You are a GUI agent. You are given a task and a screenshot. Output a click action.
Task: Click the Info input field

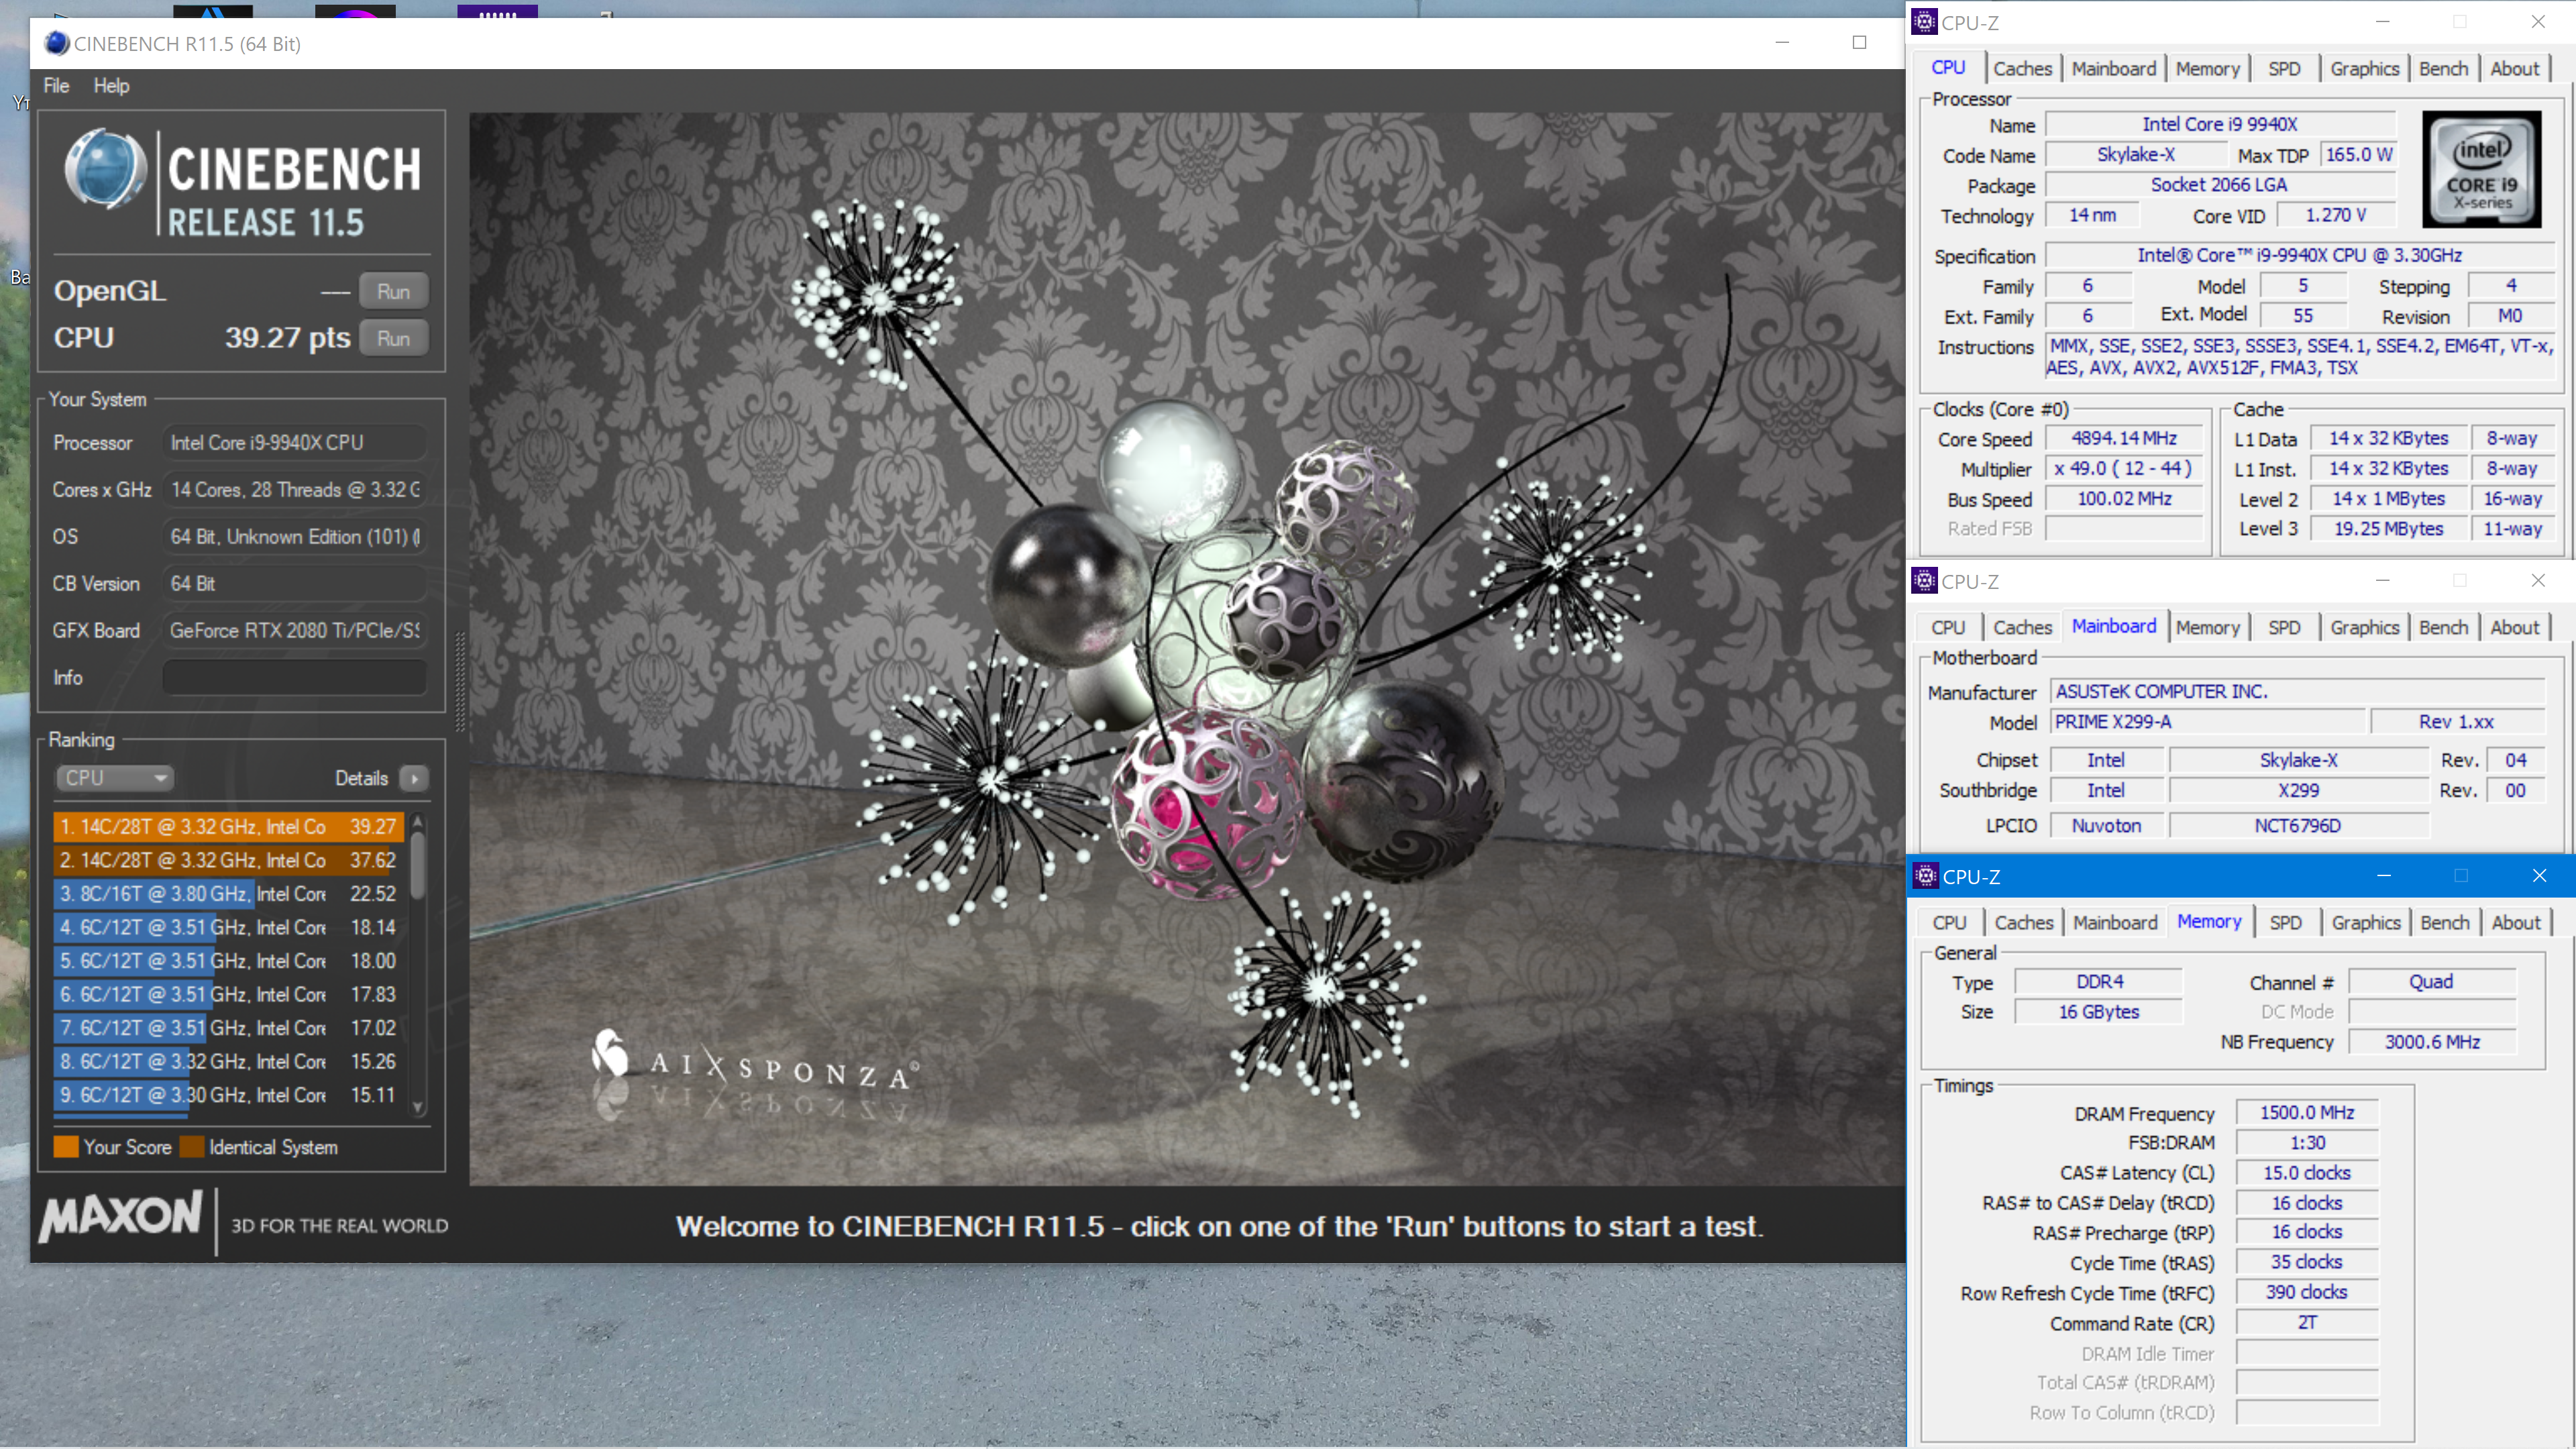(294, 677)
